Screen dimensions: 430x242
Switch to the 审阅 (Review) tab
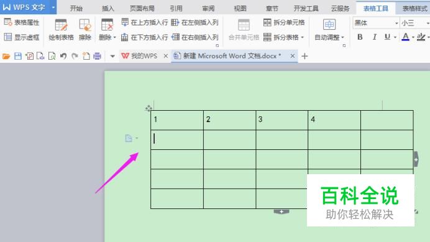click(x=208, y=9)
